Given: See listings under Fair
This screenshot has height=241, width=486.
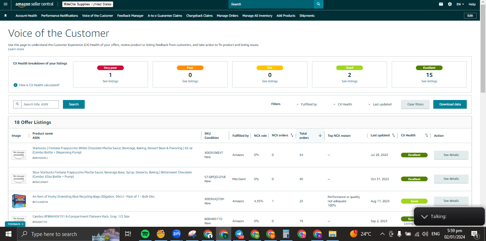Looking at the screenshot, I should point(270,81).
